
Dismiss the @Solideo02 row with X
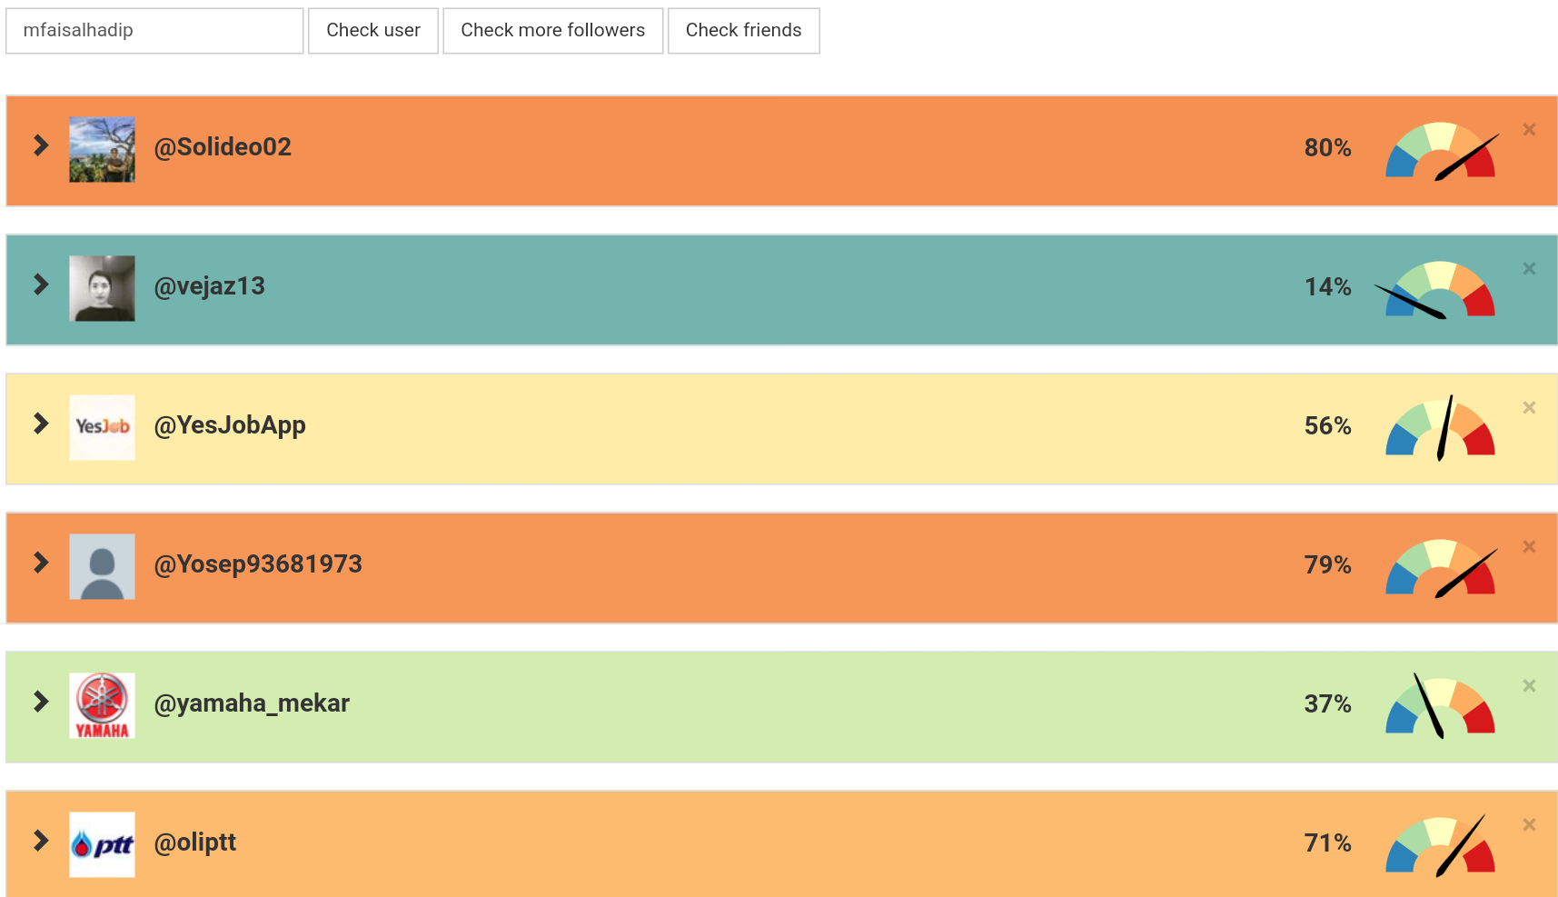tap(1529, 130)
